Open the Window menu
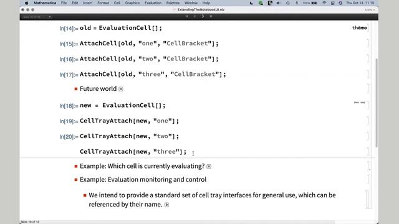Screen dimensions: 399x224 [191, 3]
